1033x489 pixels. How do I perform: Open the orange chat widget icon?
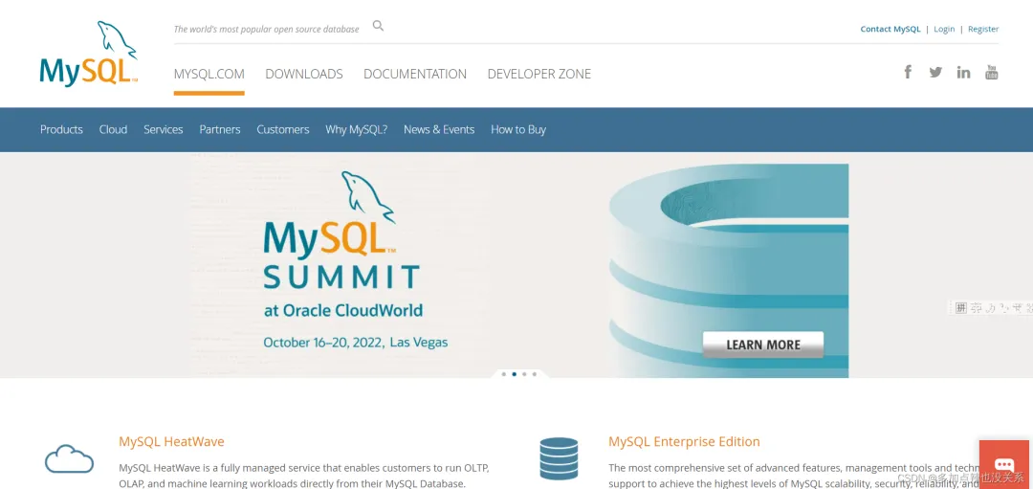click(1003, 465)
